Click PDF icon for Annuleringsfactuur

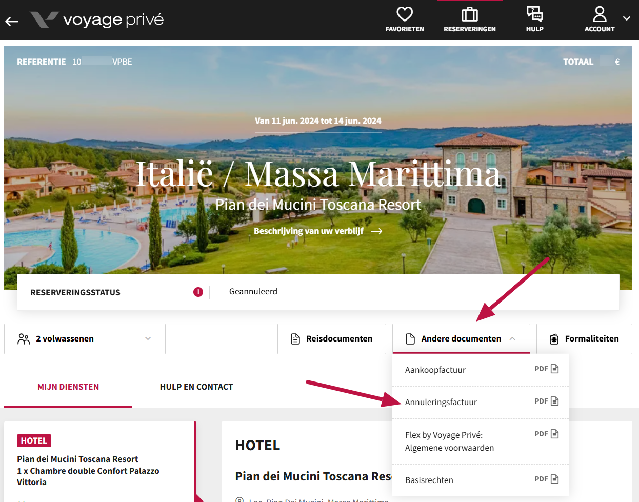554,401
